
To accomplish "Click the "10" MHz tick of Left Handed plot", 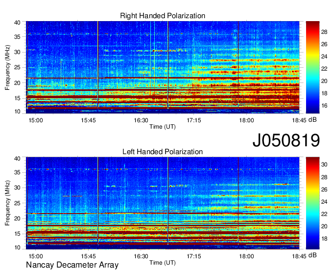I will click(17, 247).
